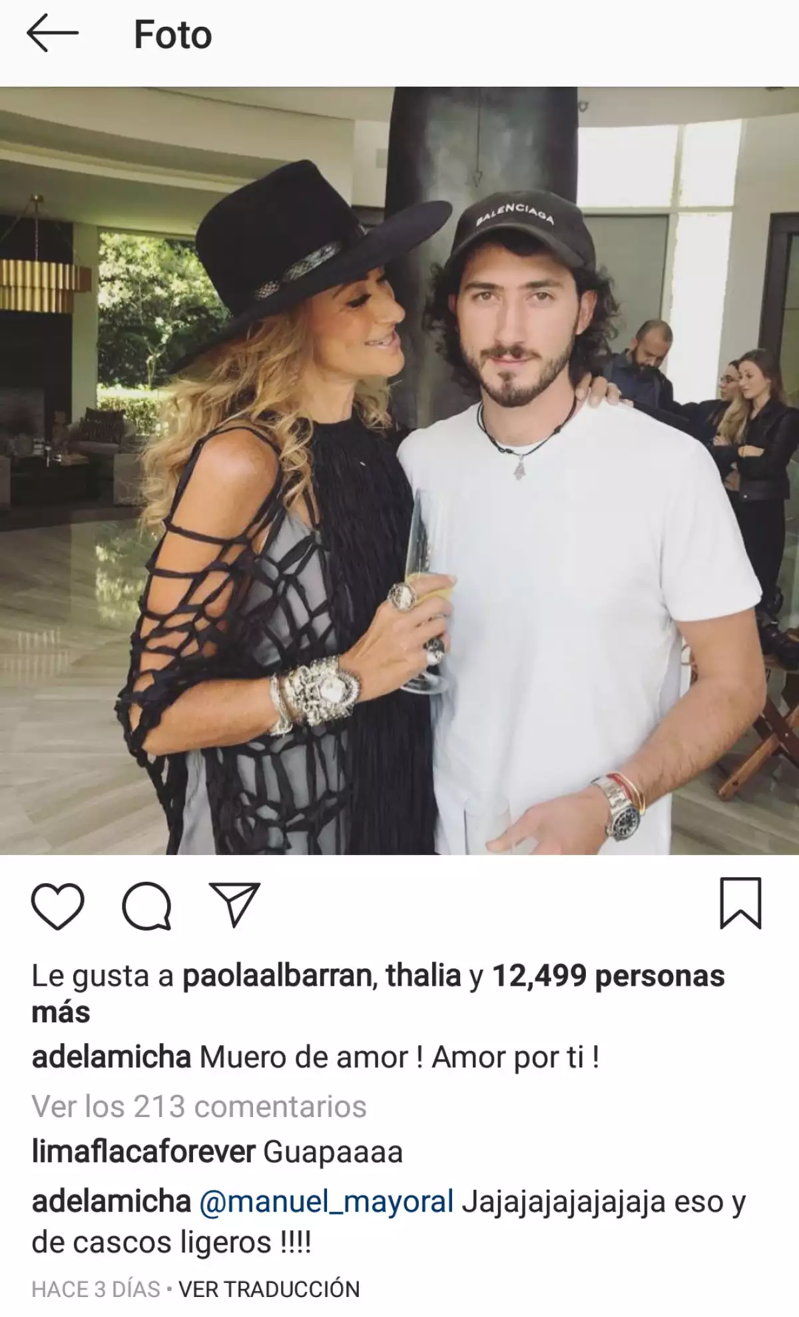Save the post using the bookmark icon

[x=740, y=904]
